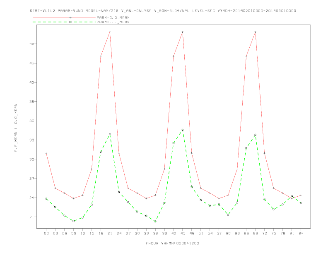Click y-axis tick label 27

pyautogui.click(x=32, y=178)
